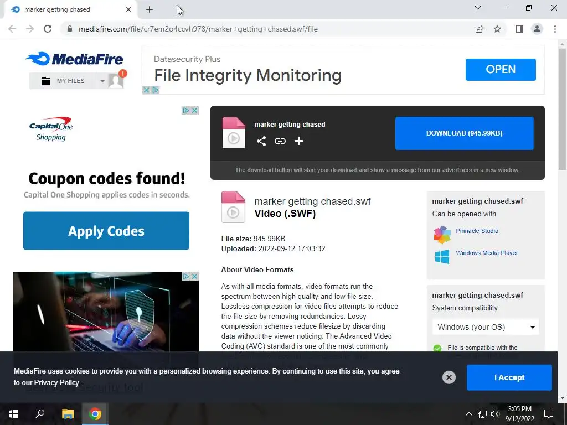
Task: Share this page via browser share icon
Action: (x=480, y=29)
